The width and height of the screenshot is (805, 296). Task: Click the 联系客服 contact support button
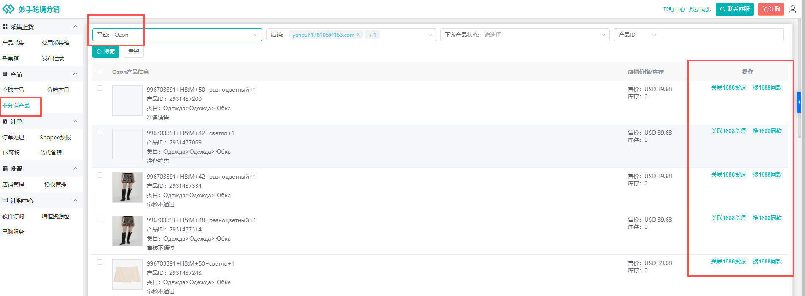point(734,9)
